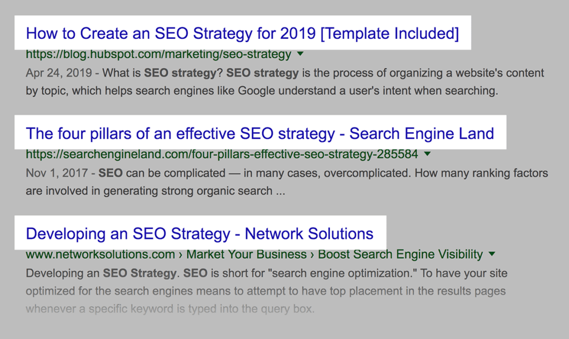Open the four pillars Search Engine Land title

coord(259,133)
